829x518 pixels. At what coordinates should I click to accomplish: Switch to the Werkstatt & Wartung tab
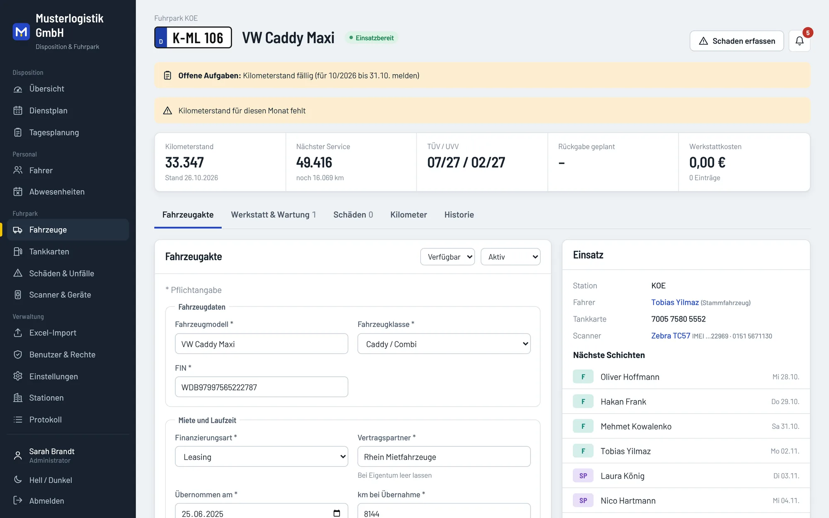pos(274,215)
